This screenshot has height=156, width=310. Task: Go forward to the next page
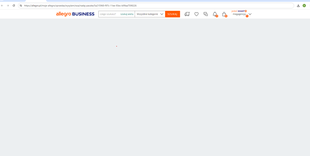click(8, 6)
